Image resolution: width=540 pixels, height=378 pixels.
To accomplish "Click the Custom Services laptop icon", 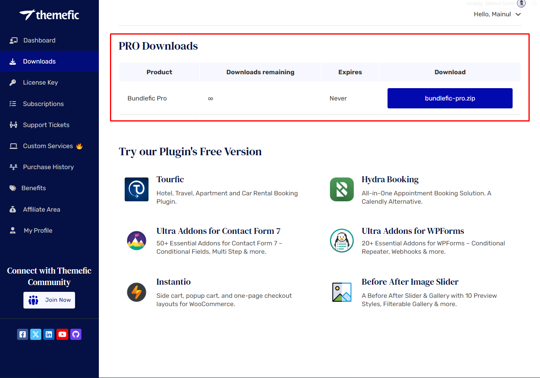I will coord(13,146).
